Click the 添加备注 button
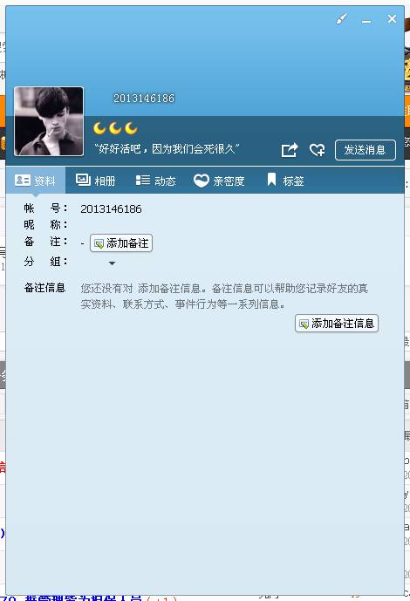 tap(121, 243)
